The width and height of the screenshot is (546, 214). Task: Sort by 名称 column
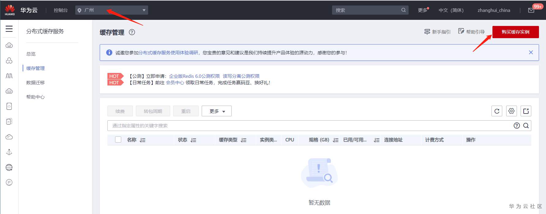click(x=143, y=140)
